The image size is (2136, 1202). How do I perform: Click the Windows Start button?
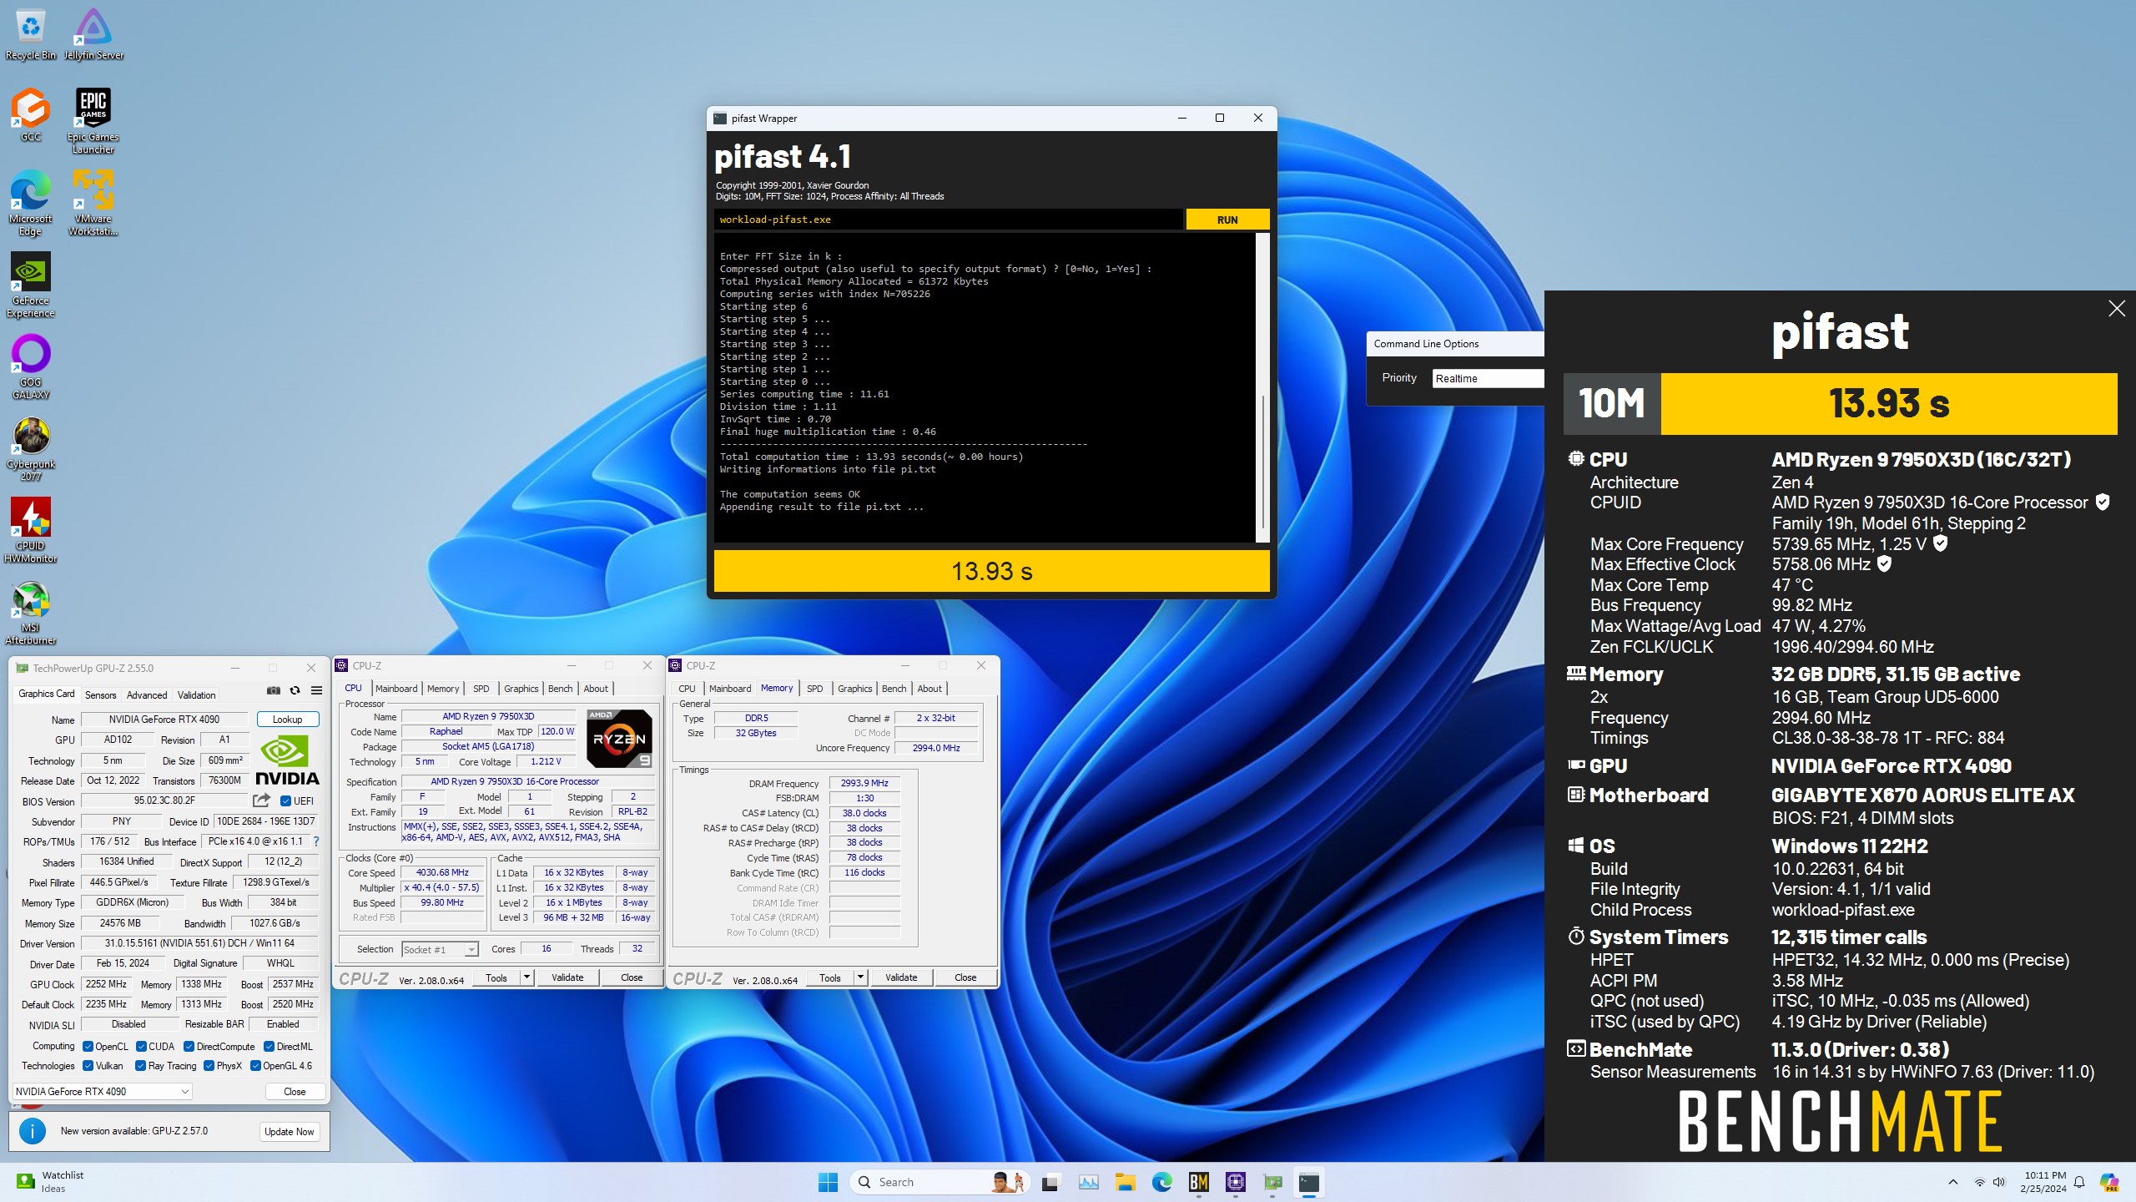pyautogui.click(x=828, y=1182)
